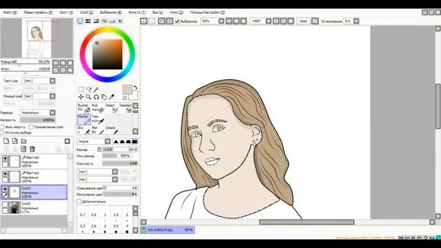
Task: Select the rectangular Selection tool
Action: [x=81, y=90]
